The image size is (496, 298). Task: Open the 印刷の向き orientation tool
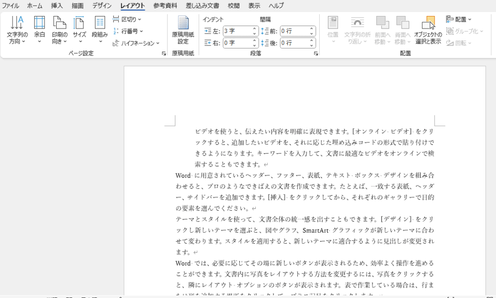click(60, 30)
